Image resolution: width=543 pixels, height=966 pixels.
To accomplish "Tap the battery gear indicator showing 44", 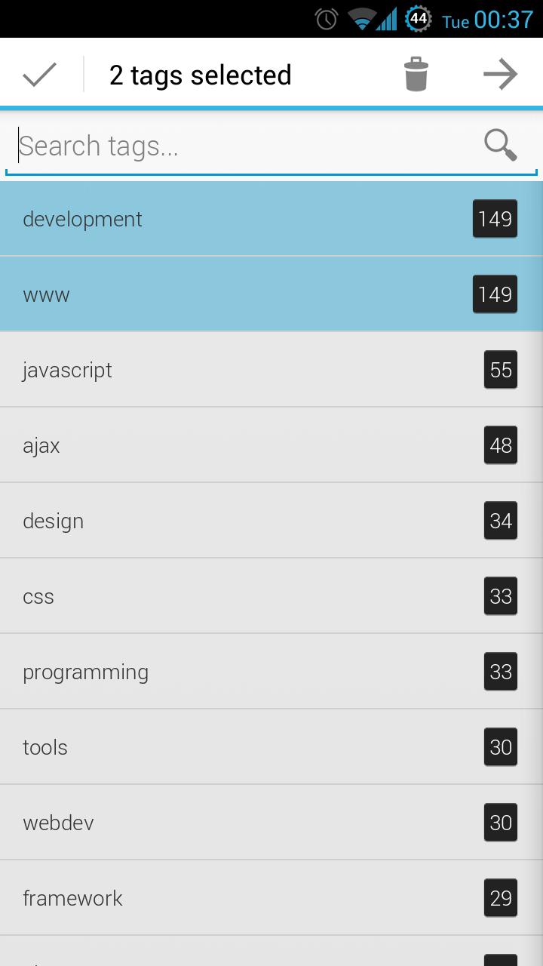I will (x=418, y=19).
